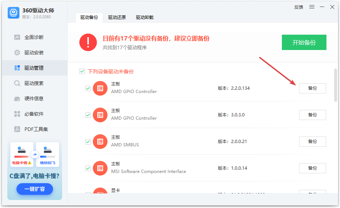Image resolution: width=340 pixels, height=208 pixels.
Task: Open the 驱动搜索 magnifier icon
Action: click(17, 83)
